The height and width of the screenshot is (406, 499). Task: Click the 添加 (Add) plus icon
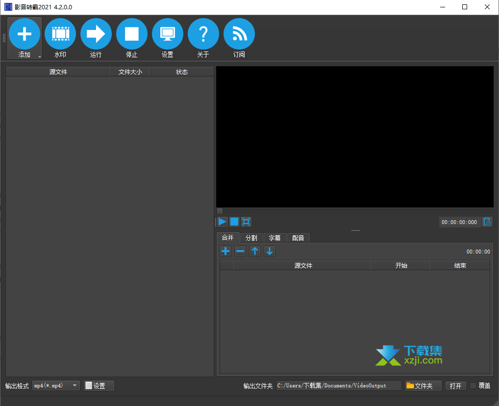click(x=25, y=34)
